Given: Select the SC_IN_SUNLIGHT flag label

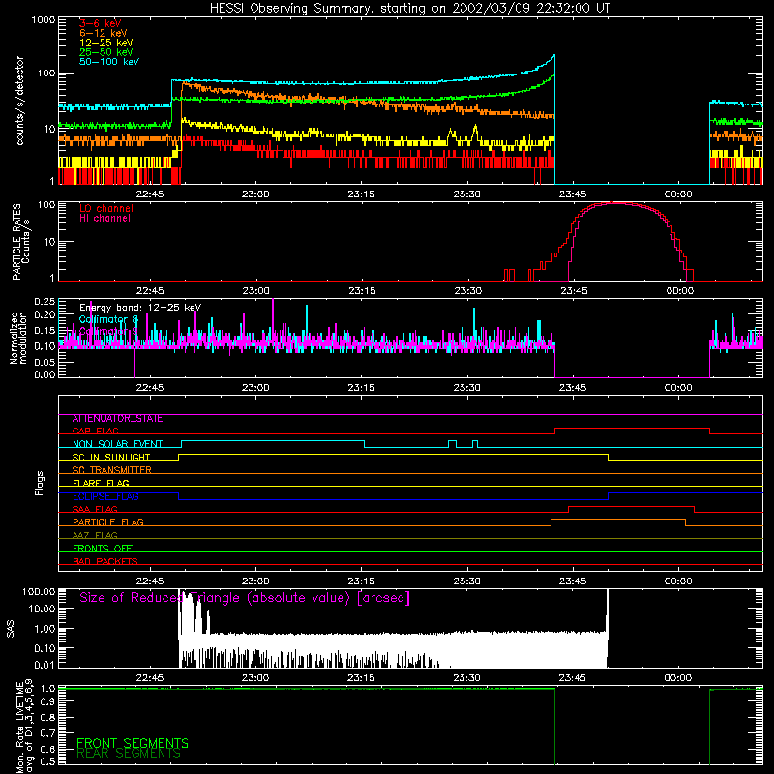Looking at the screenshot, I should click(111, 457).
